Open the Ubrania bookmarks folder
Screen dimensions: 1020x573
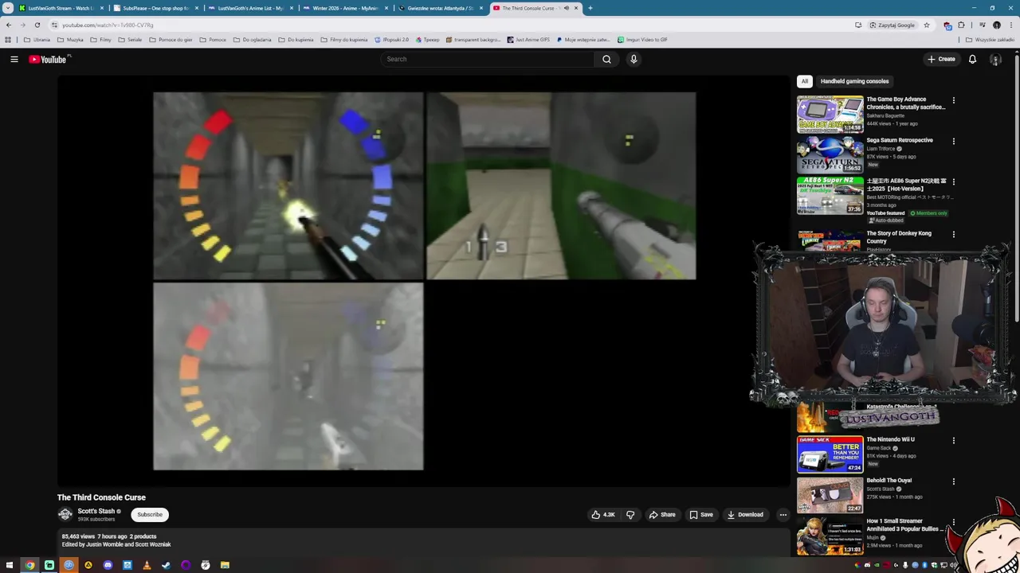click(x=37, y=40)
